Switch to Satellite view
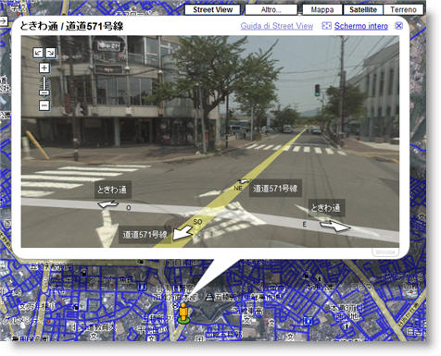The width and height of the screenshot is (441, 356). (x=363, y=9)
